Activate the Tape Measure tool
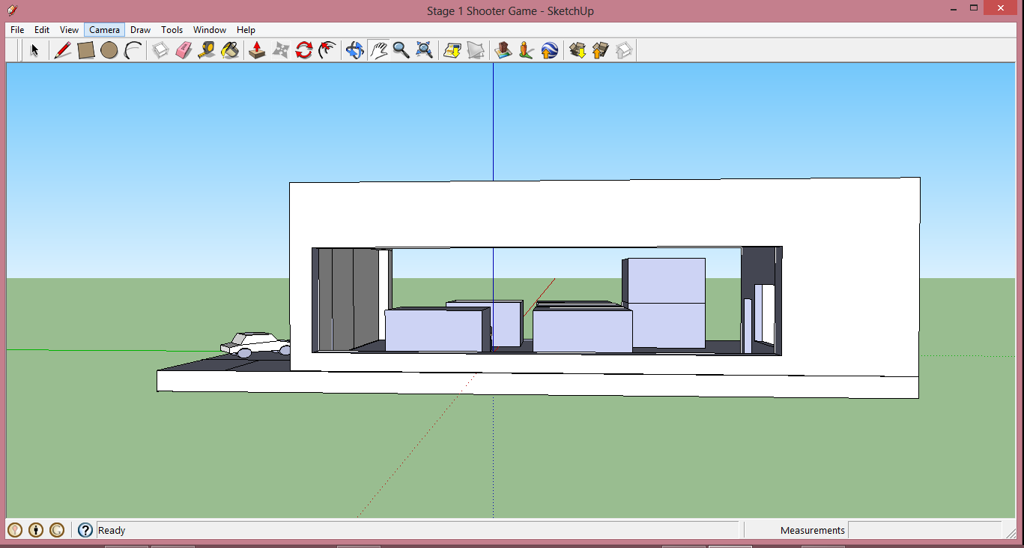This screenshot has height=548, width=1024. [207, 49]
